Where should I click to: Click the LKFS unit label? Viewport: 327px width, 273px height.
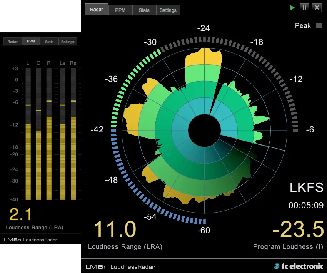point(307,188)
